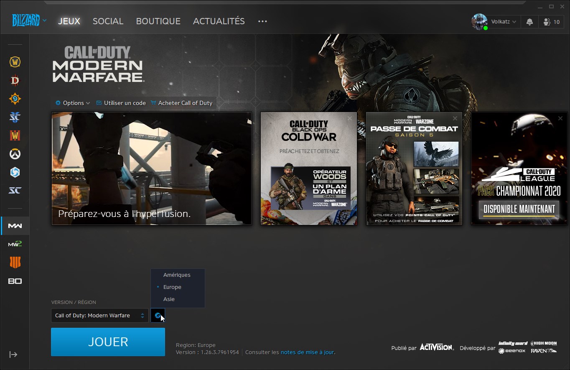Collapse the games sidebar
The height and width of the screenshot is (370, 570).
click(14, 355)
